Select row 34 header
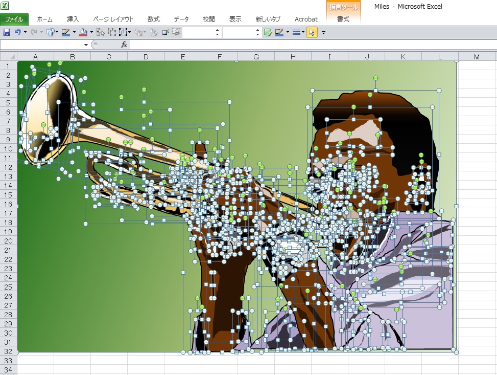The width and height of the screenshot is (497, 375). click(x=8, y=369)
